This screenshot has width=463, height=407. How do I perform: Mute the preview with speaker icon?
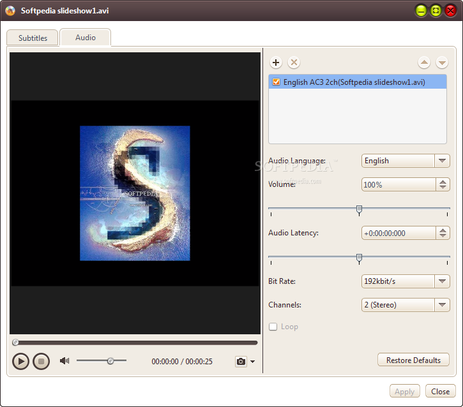pos(65,360)
